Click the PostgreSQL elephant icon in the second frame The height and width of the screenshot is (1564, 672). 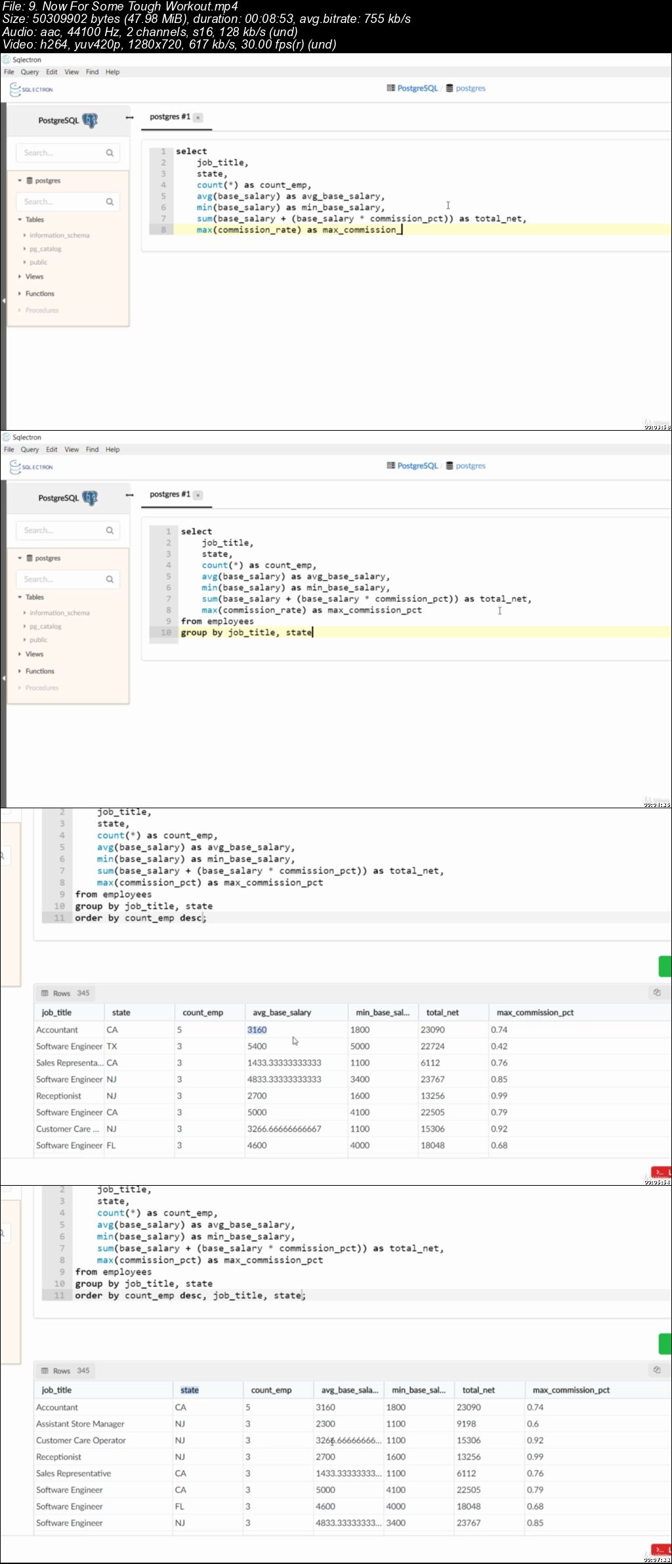(90, 498)
